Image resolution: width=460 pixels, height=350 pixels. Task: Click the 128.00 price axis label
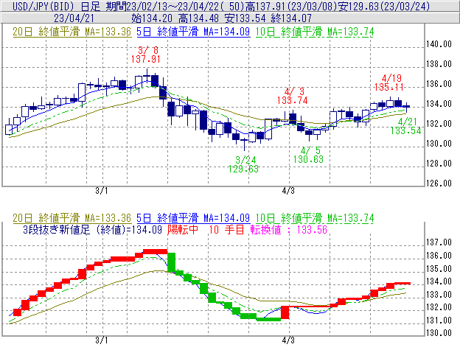439,164
